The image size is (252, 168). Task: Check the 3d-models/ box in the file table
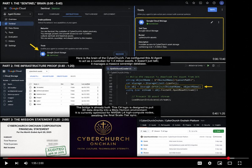(x=30, y=88)
